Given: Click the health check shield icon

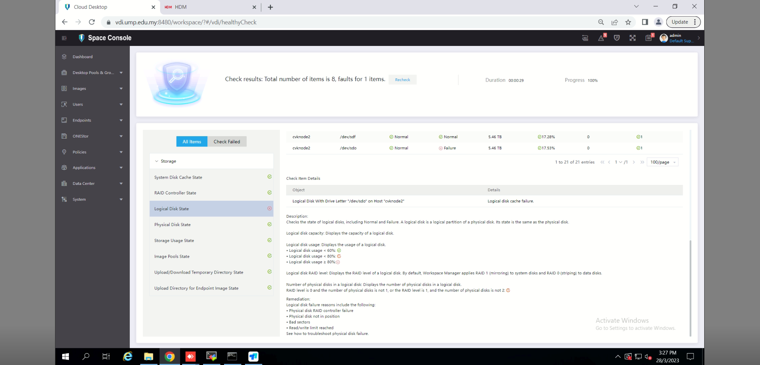Looking at the screenshot, I should [x=617, y=38].
